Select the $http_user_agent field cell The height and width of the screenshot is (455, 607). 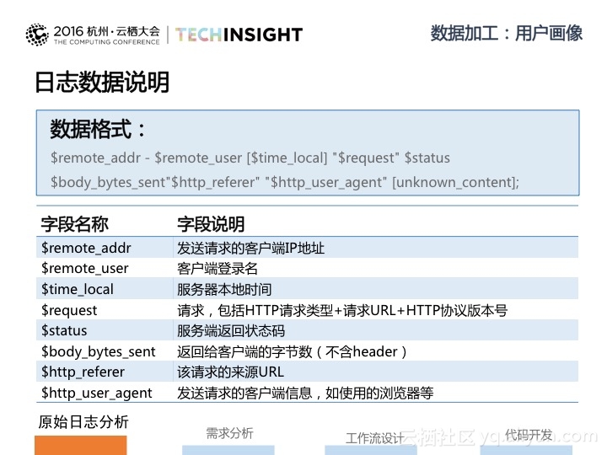tap(97, 393)
